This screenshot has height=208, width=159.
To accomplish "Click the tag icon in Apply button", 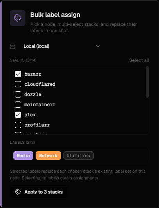I will click(18, 192).
